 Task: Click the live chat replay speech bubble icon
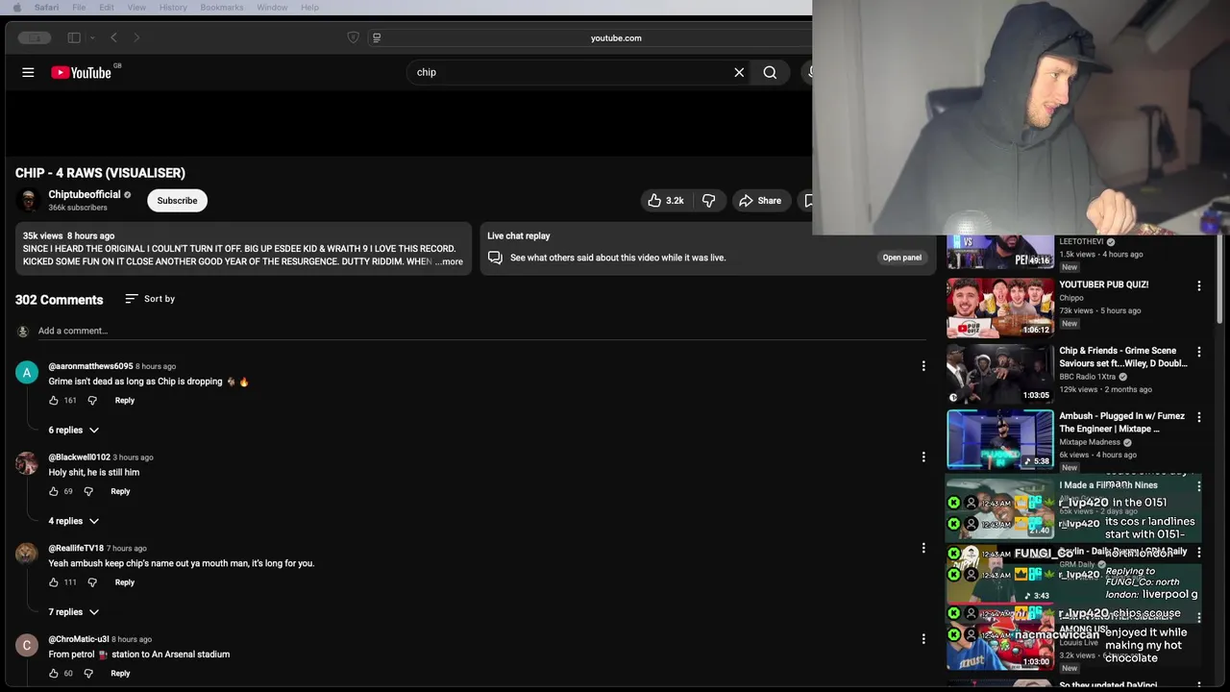click(495, 258)
